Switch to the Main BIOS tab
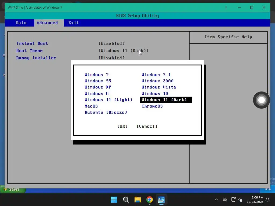Image resolution: width=275 pixels, height=206 pixels. pyautogui.click(x=21, y=23)
